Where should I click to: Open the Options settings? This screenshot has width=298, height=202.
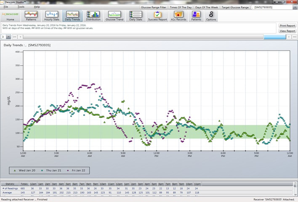click(211, 16)
